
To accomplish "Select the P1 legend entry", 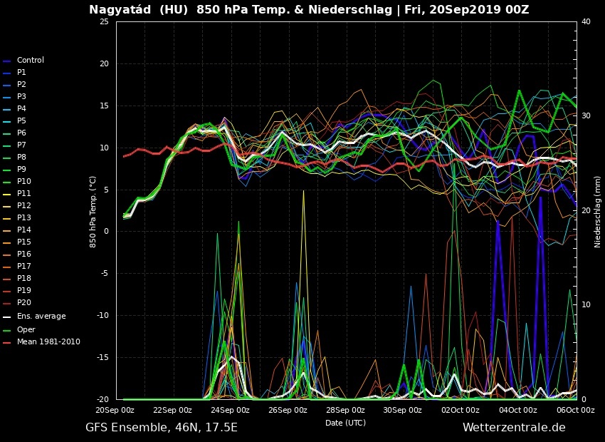I will click(21, 73).
